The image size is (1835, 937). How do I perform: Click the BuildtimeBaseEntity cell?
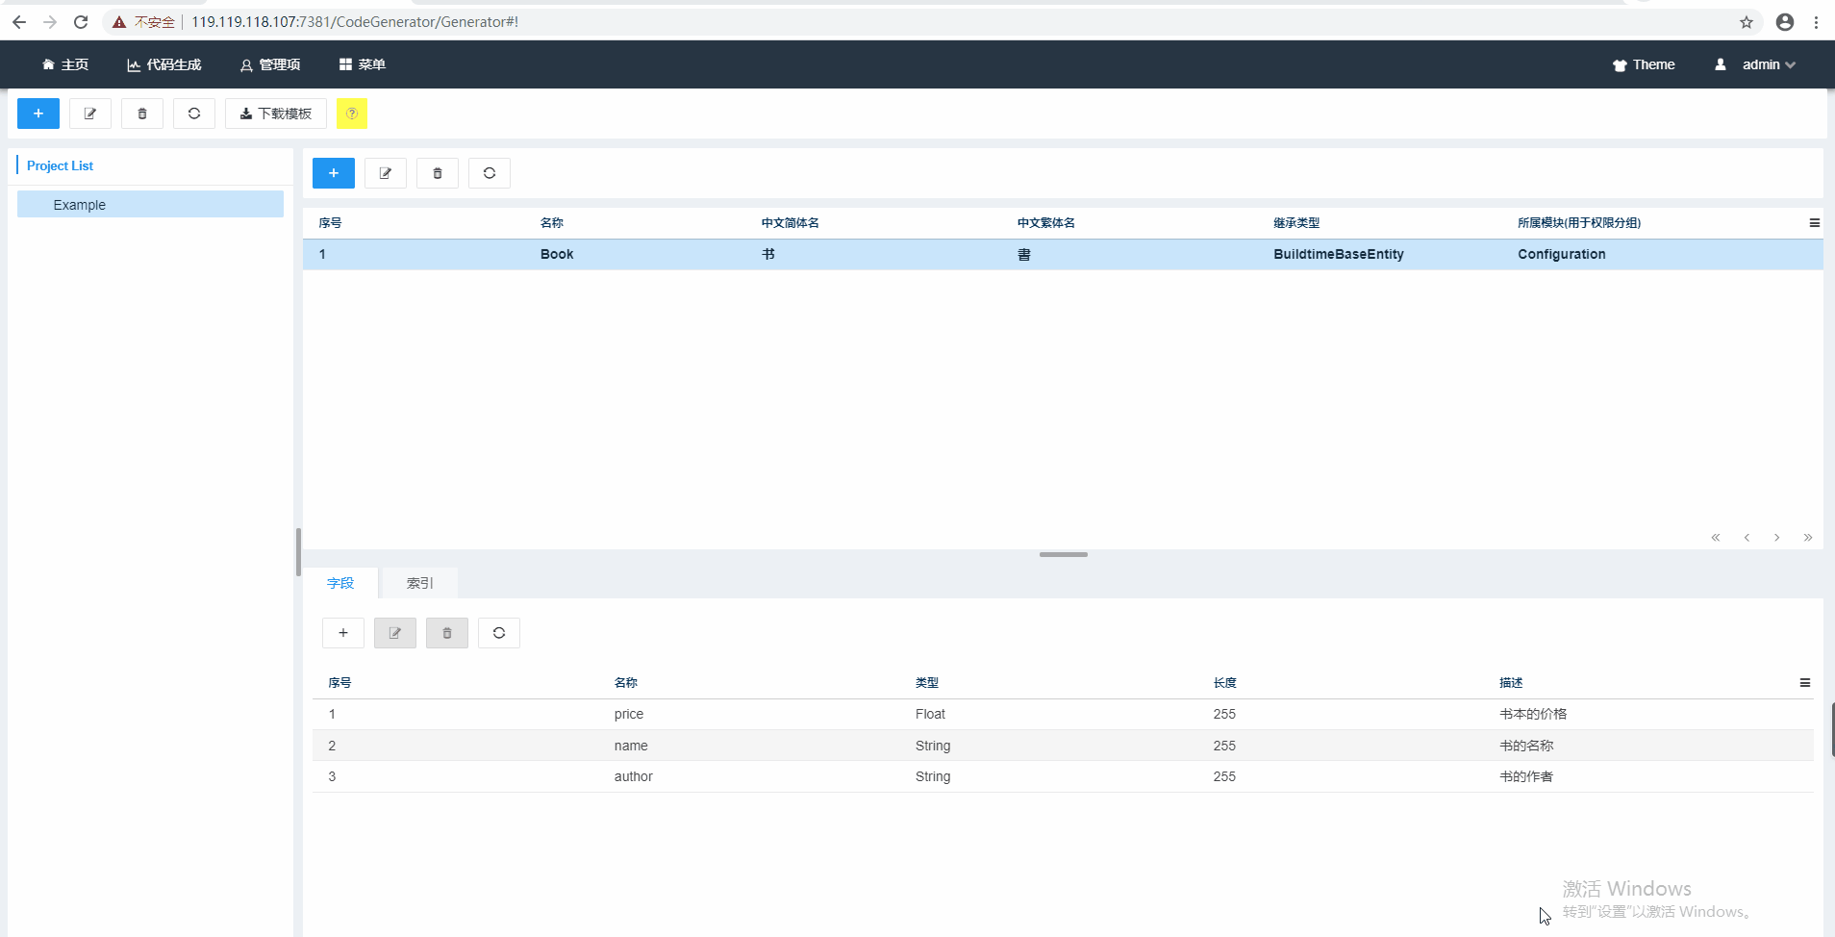pos(1339,254)
